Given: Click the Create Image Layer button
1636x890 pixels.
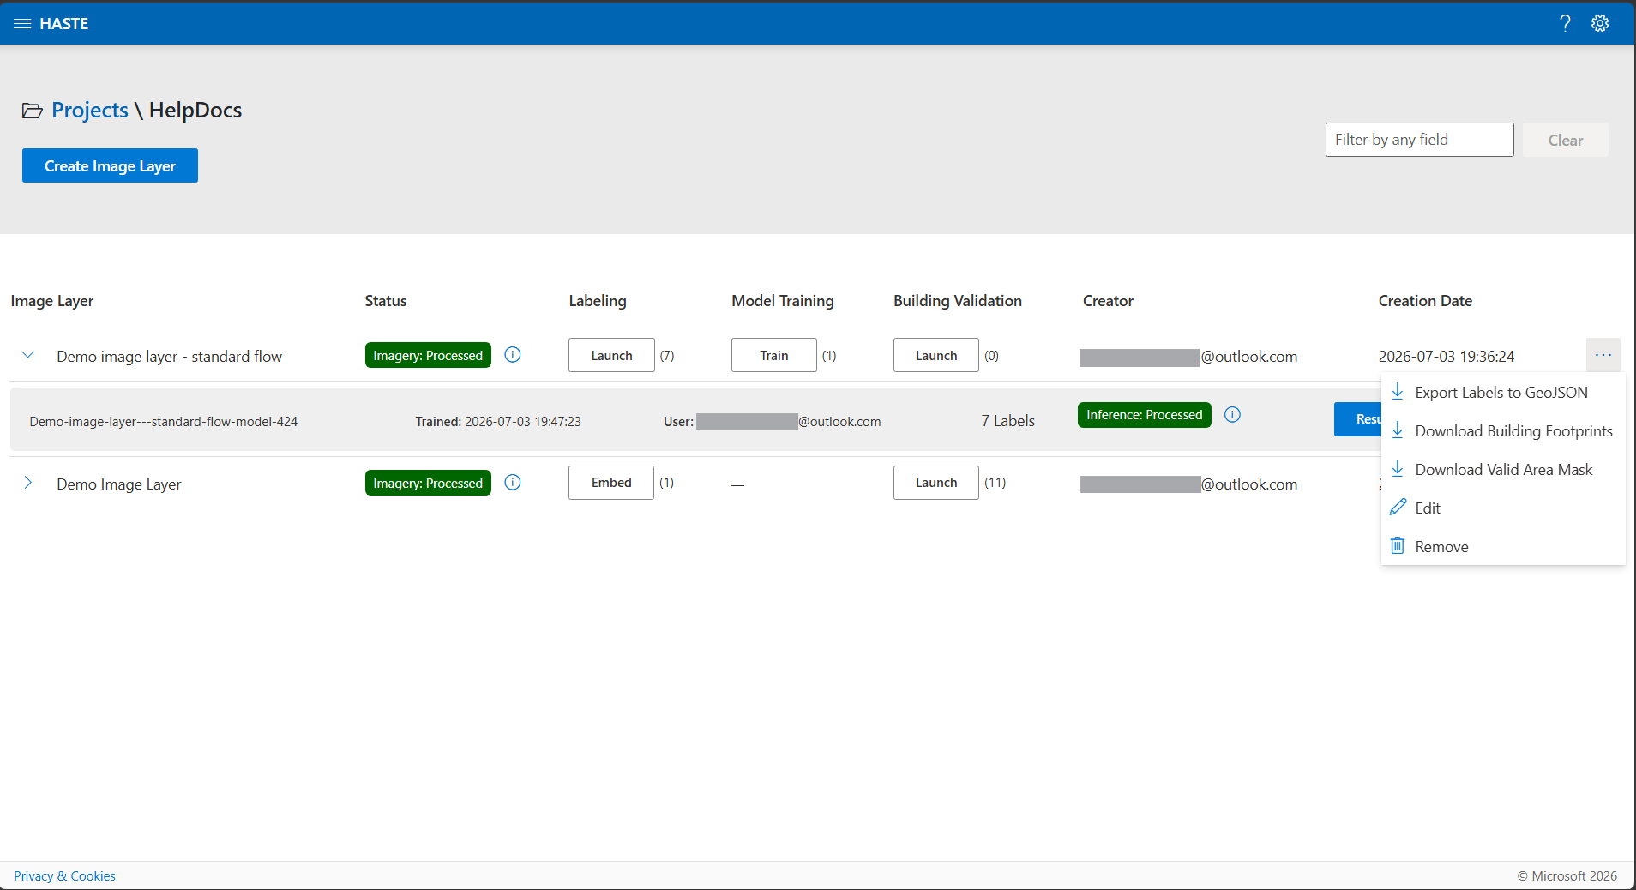Looking at the screenshot, I should 110,165.
